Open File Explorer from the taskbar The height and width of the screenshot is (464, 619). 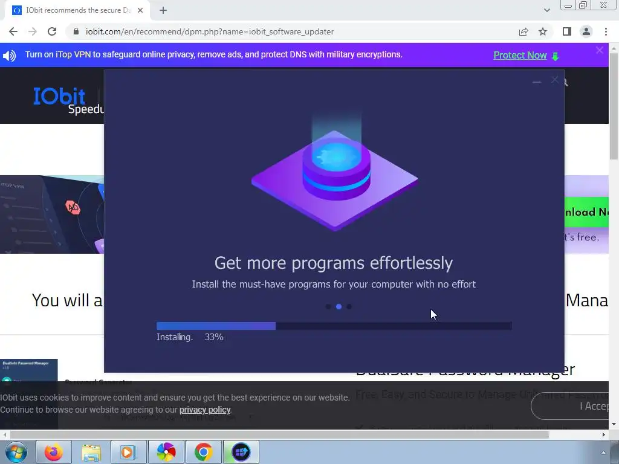[91, 452]
